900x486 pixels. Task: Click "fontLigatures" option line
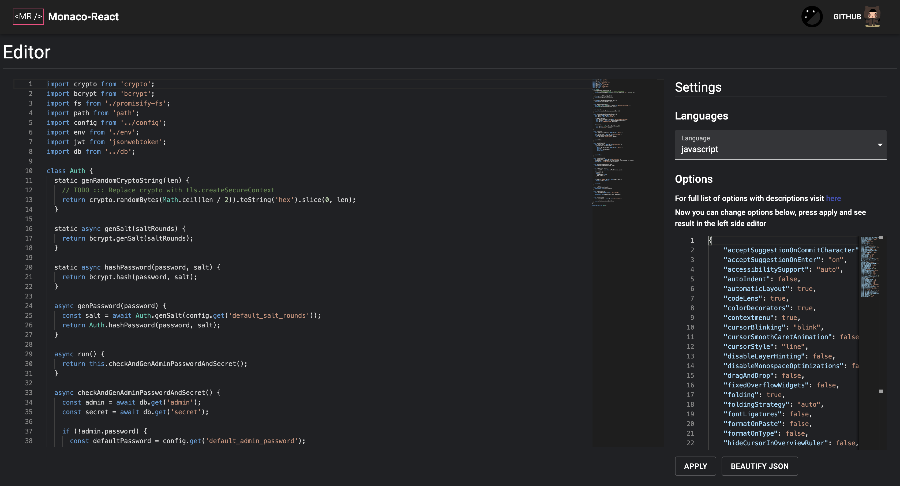tap(768, 414)
